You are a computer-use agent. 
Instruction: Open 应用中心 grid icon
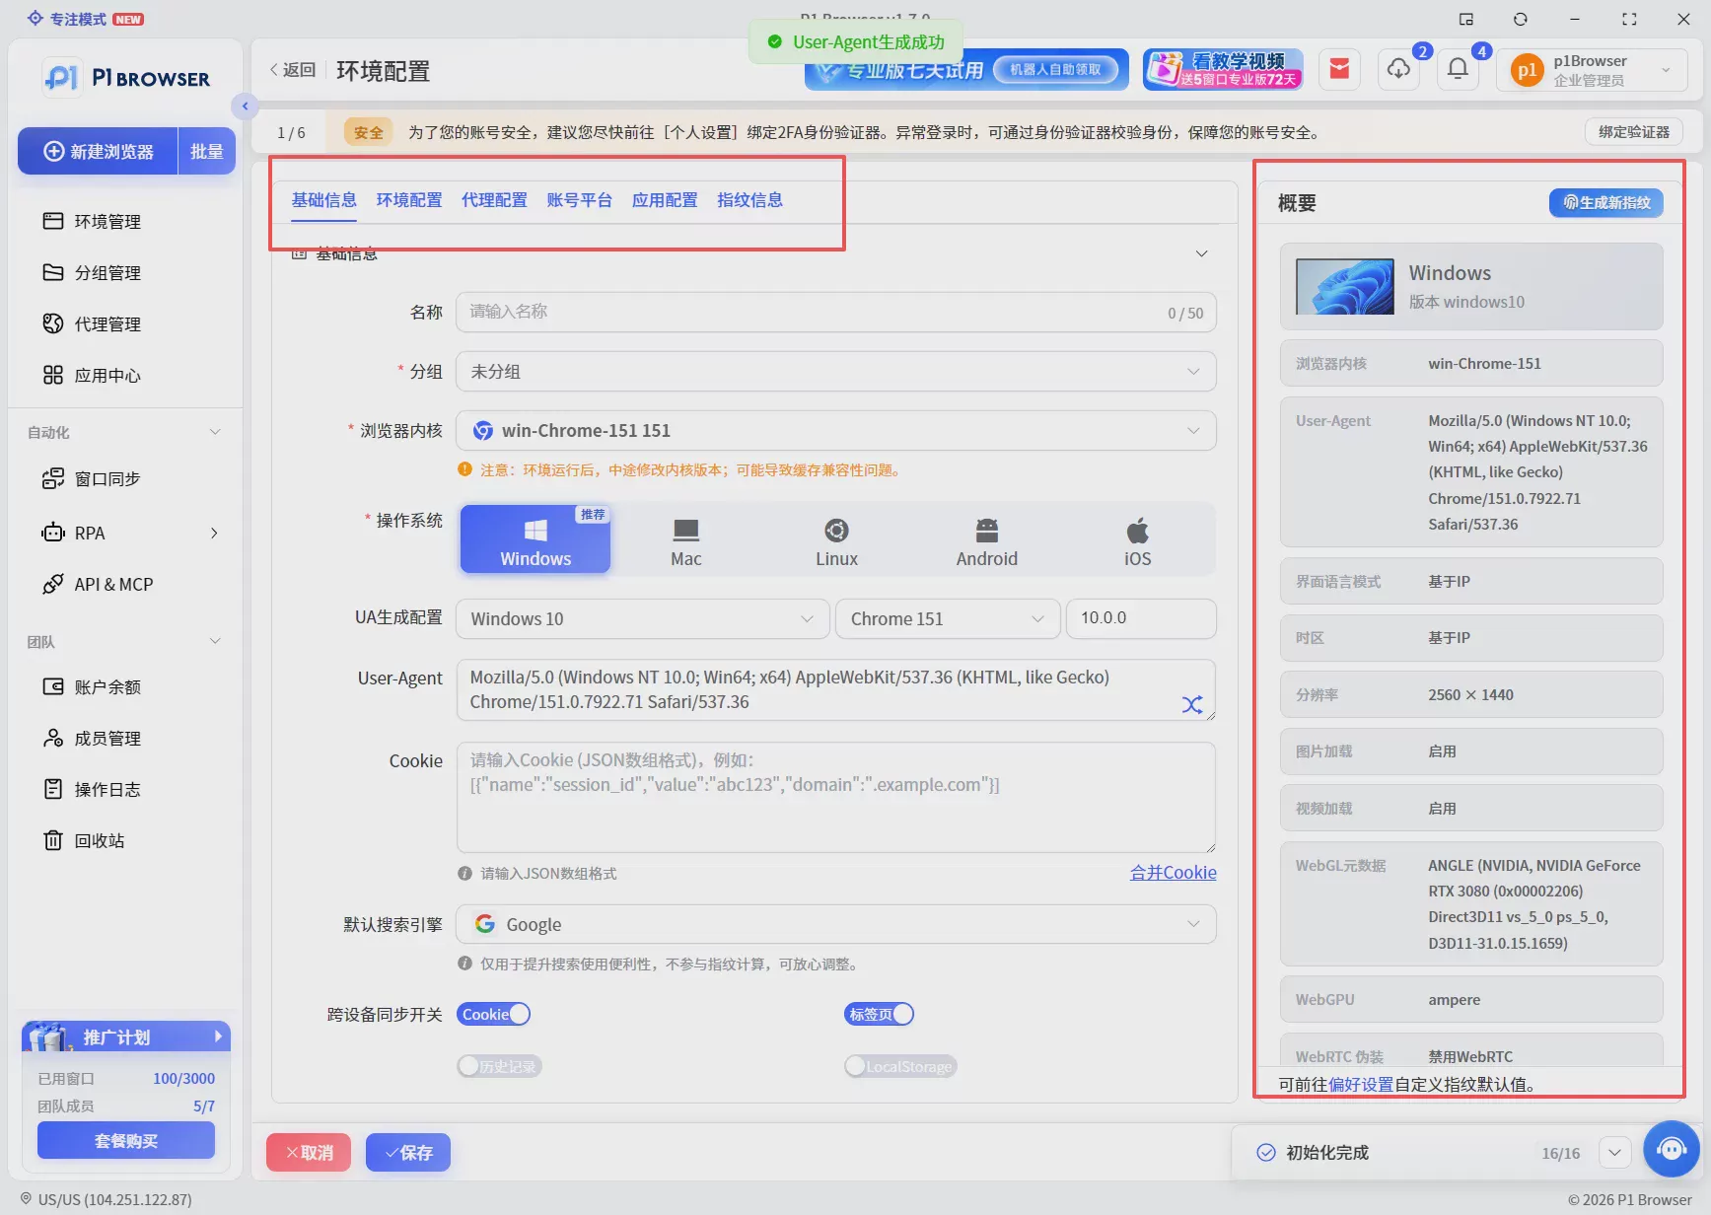pyautogui.click(x=53, y=375)
